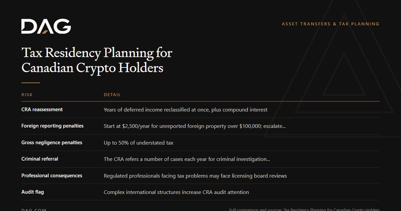Image resolution: width=401 pixels, height=211 pixels.
Task: Click the Foreign reporting penalties label
Action: [x=52, y=126]
